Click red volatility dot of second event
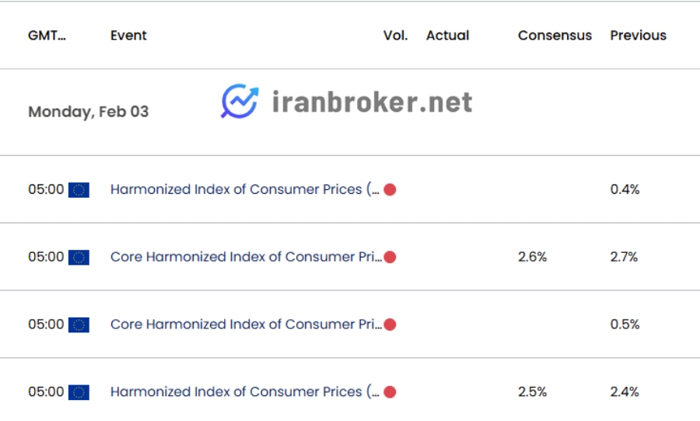The height and width of the screenshot is (421, 700). click(390, 257)
